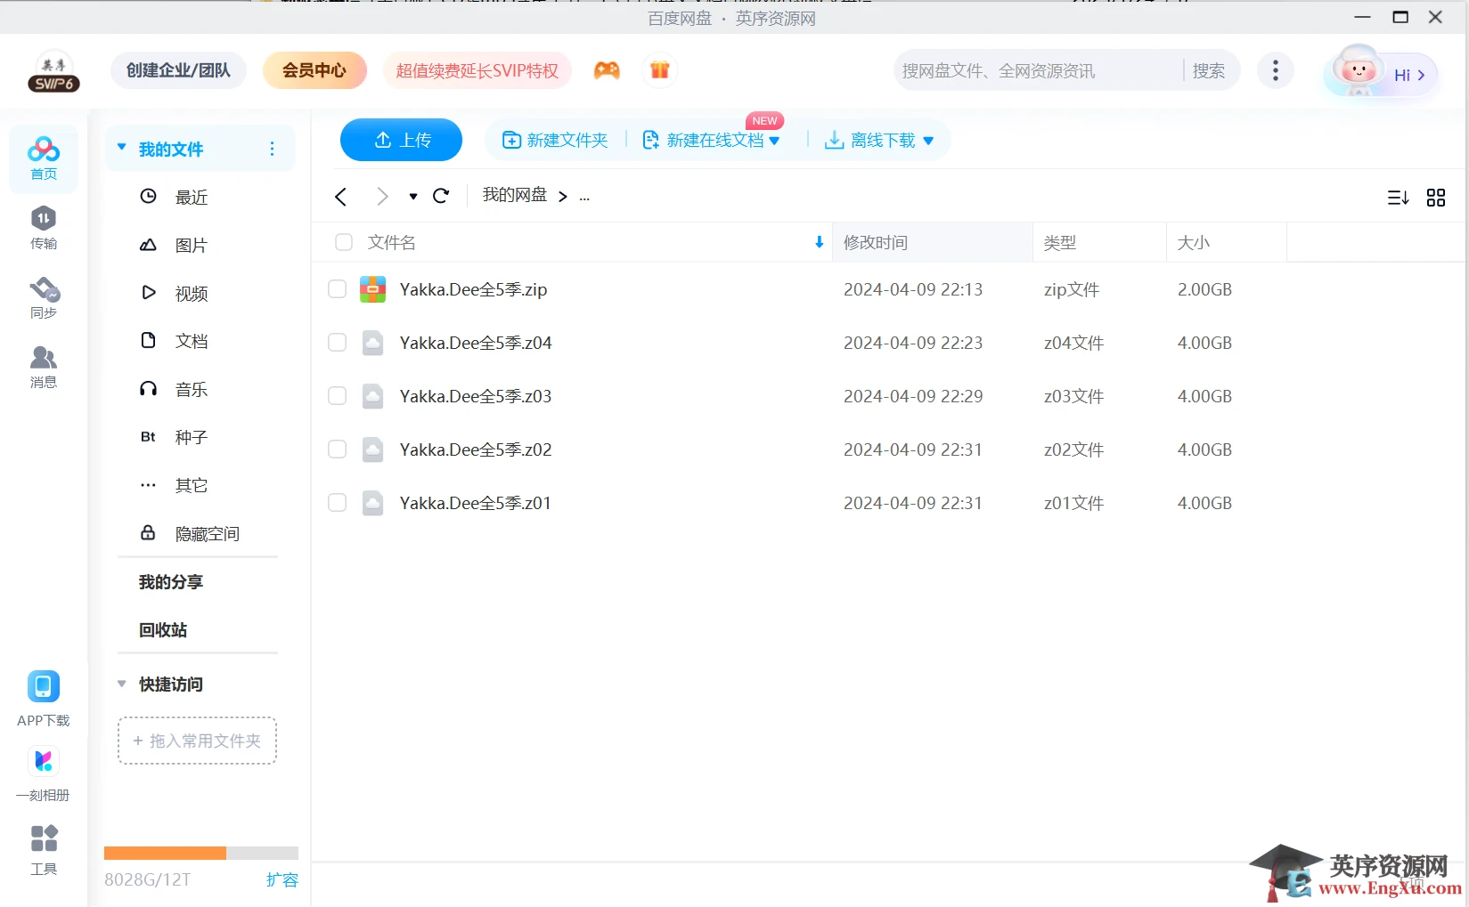This screenshot has height=907, width=1469.
Task: Click the 上传 upload button
Action: (x=401, y=140)
